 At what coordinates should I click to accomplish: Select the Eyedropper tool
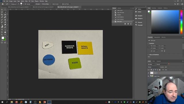coord(2,17)
